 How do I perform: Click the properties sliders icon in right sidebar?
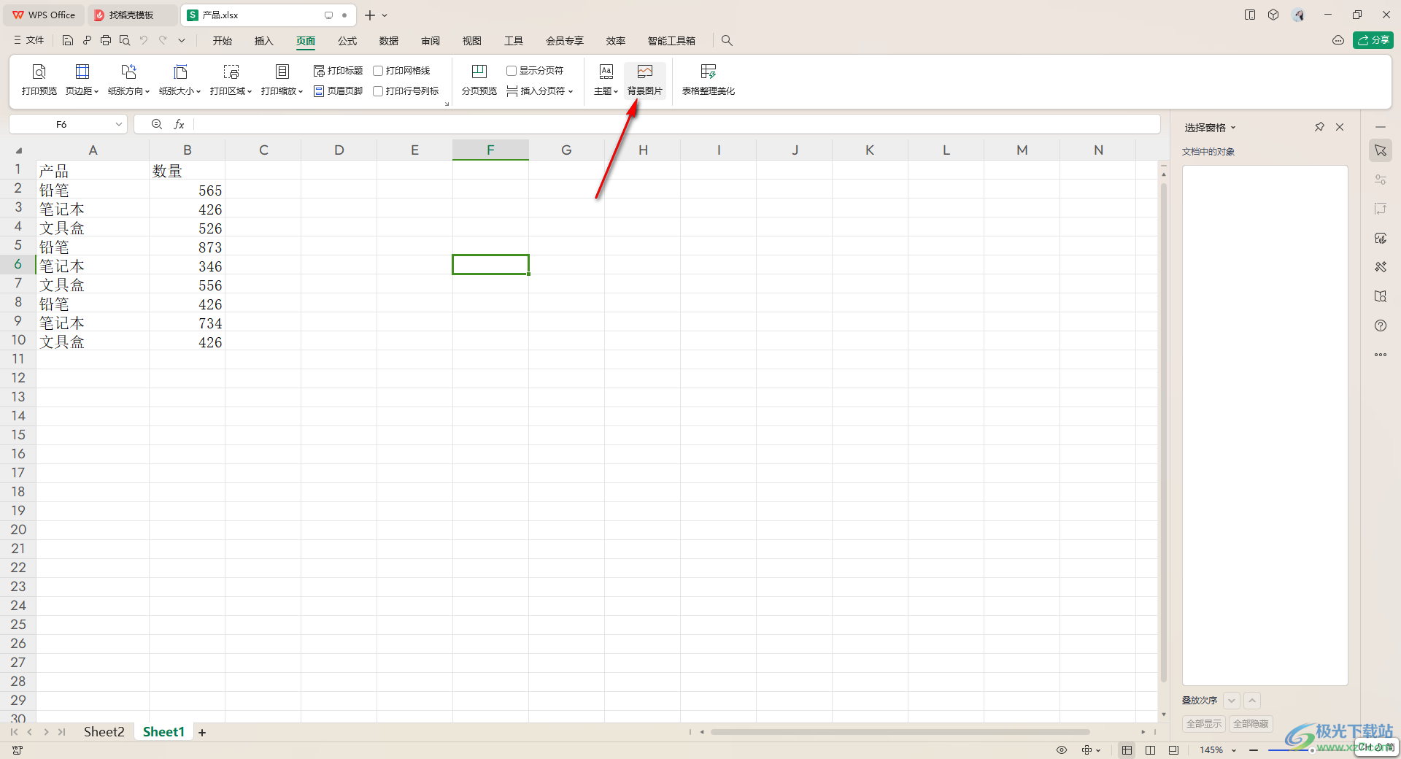coord(1381,180)
